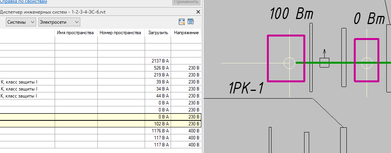391x153 pixels.
Task: Close the Диспетчер инженерных систем panel
Action: (198, 12)
